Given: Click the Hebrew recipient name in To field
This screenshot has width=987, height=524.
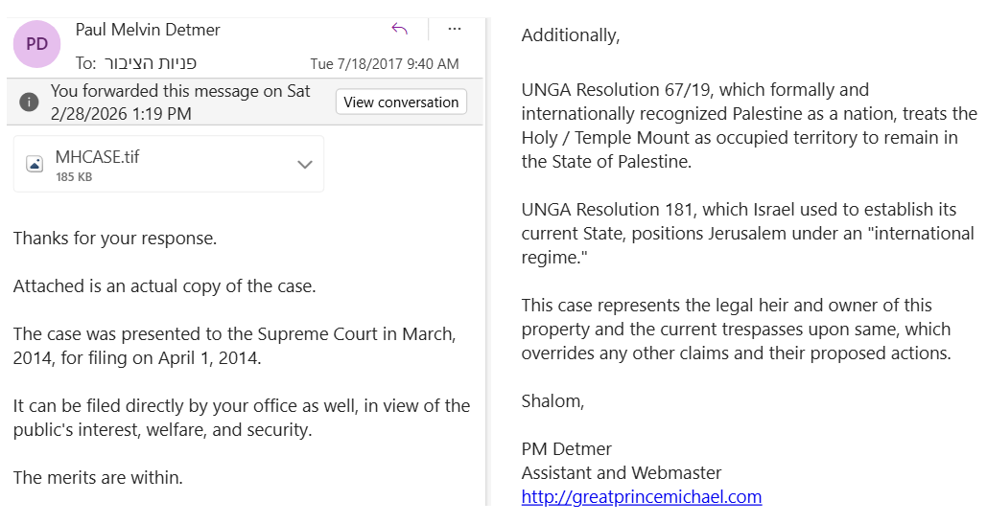Looking at the screenshot, I should pyautogui.click(x=150, y=63).
